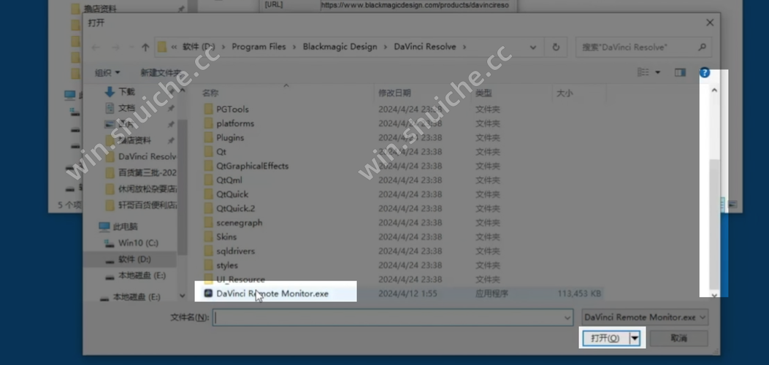
Task: Sort by 类型 column header
Action: pos(483,93)
